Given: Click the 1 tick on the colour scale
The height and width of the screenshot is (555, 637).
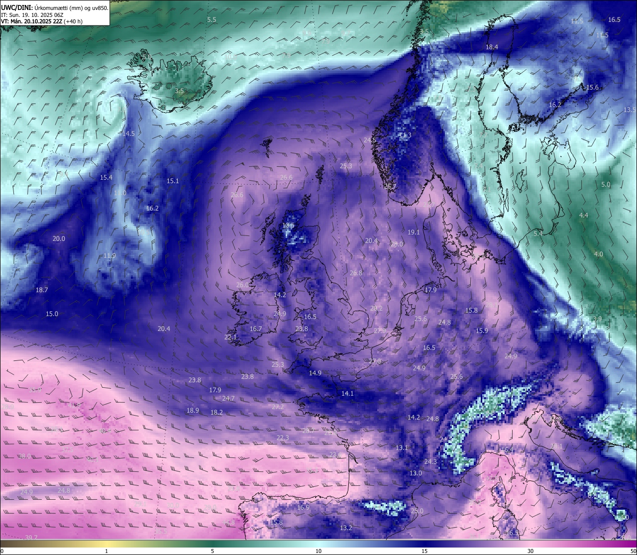Looking at the screenshot, I should (x=106, y=551).
